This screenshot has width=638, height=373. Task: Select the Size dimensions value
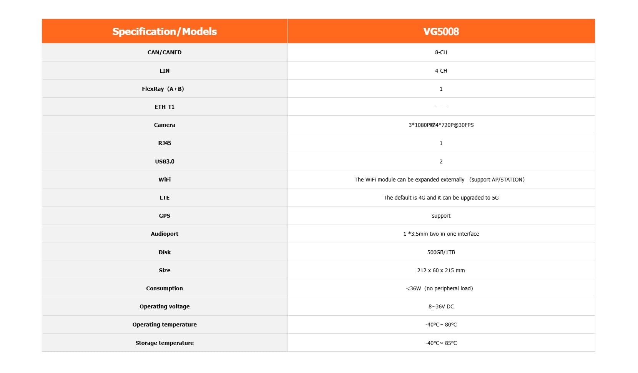click(x=441, y=270)
